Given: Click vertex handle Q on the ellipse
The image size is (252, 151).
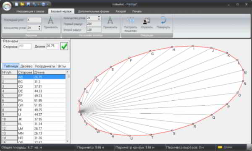Looking at the screenshot, I should [212, 115].
